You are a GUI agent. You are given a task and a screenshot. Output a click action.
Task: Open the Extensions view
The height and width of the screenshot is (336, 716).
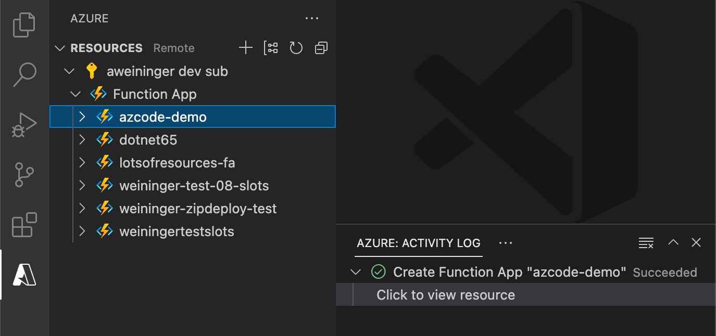pyautogui.click(x=24, y=225)
